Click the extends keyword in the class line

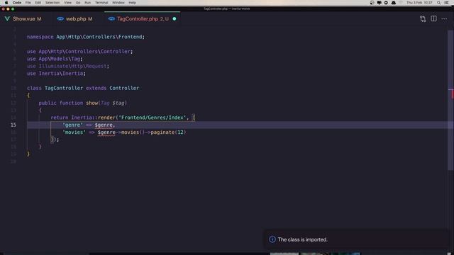coord(96,88)
